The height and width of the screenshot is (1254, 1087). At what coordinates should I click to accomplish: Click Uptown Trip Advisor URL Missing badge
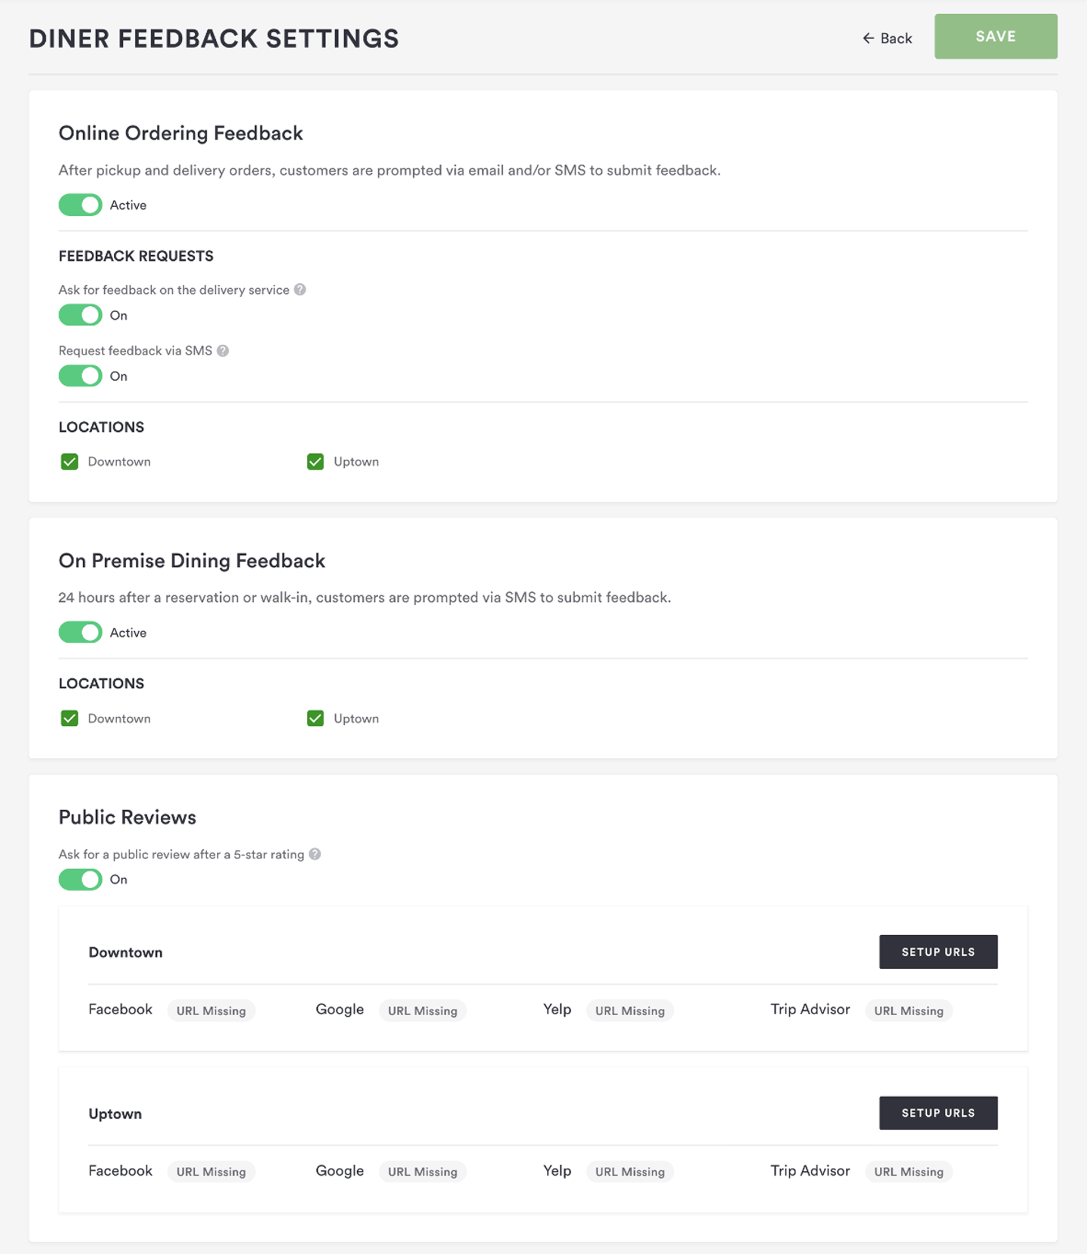[908, 1171]
